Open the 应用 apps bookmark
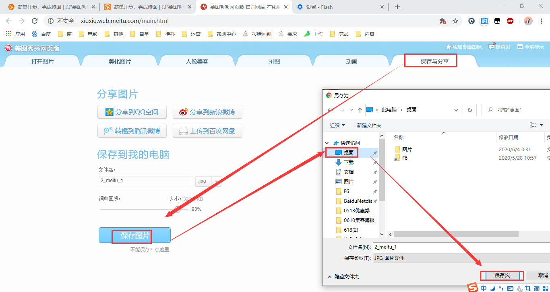 16,34
